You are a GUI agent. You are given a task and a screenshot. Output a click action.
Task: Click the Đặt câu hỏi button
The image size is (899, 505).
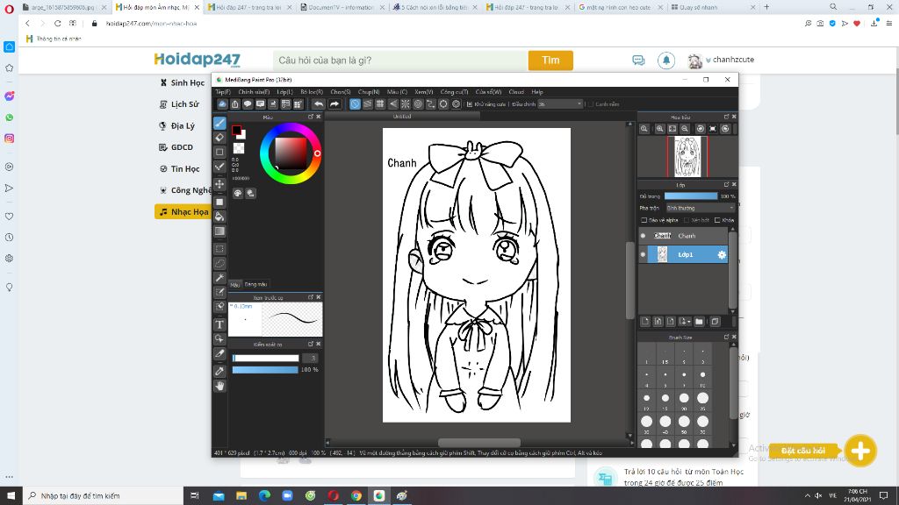point(802,451)
